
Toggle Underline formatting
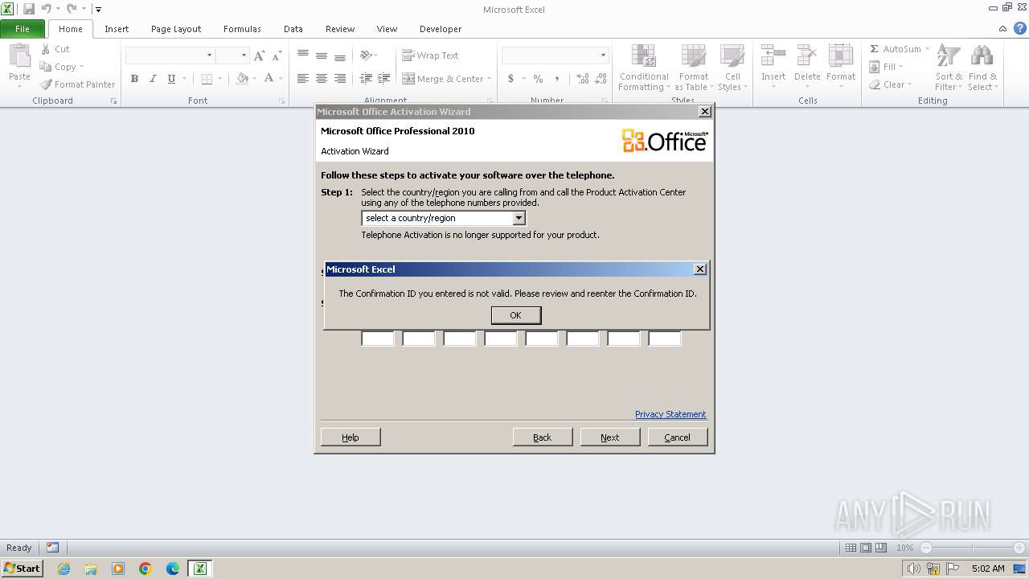171,79
